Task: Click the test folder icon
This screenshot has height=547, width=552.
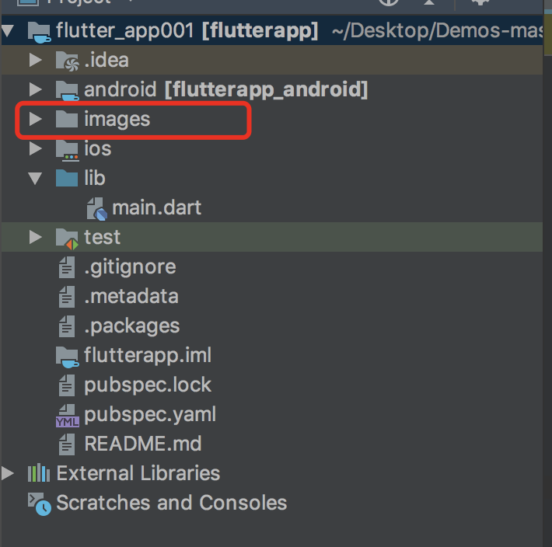Action: (67, 239)
